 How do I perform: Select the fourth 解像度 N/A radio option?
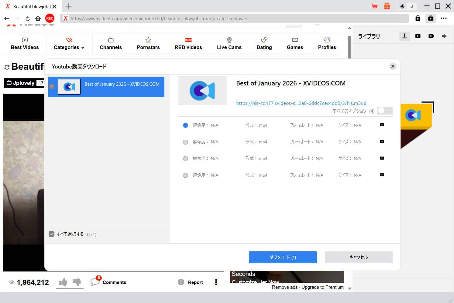click(185, 175)
